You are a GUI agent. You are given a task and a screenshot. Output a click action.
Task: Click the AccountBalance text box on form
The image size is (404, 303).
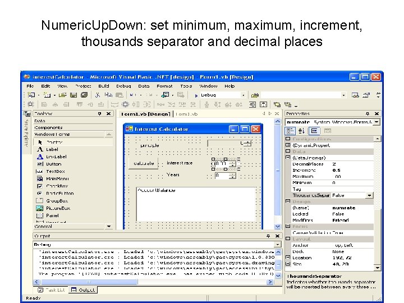click(196, 204)
